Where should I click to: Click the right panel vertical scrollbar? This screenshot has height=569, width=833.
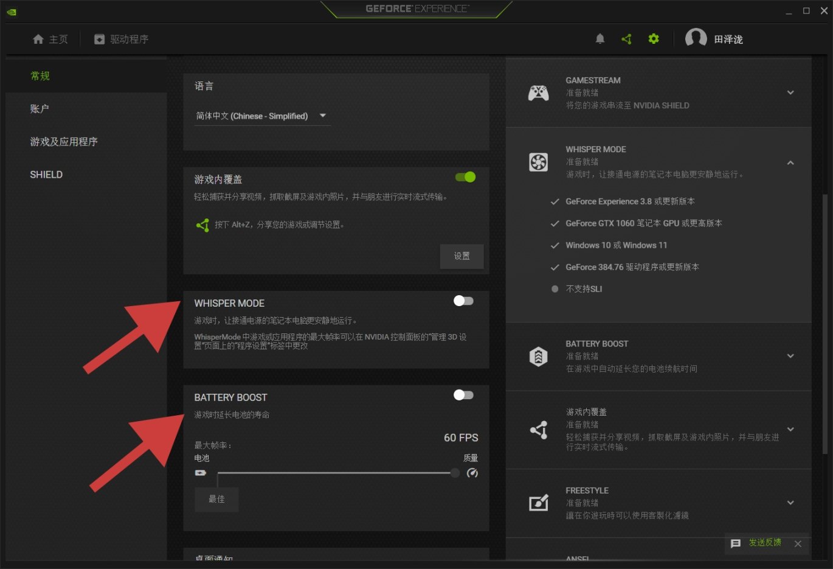click(x=824, y=324)
